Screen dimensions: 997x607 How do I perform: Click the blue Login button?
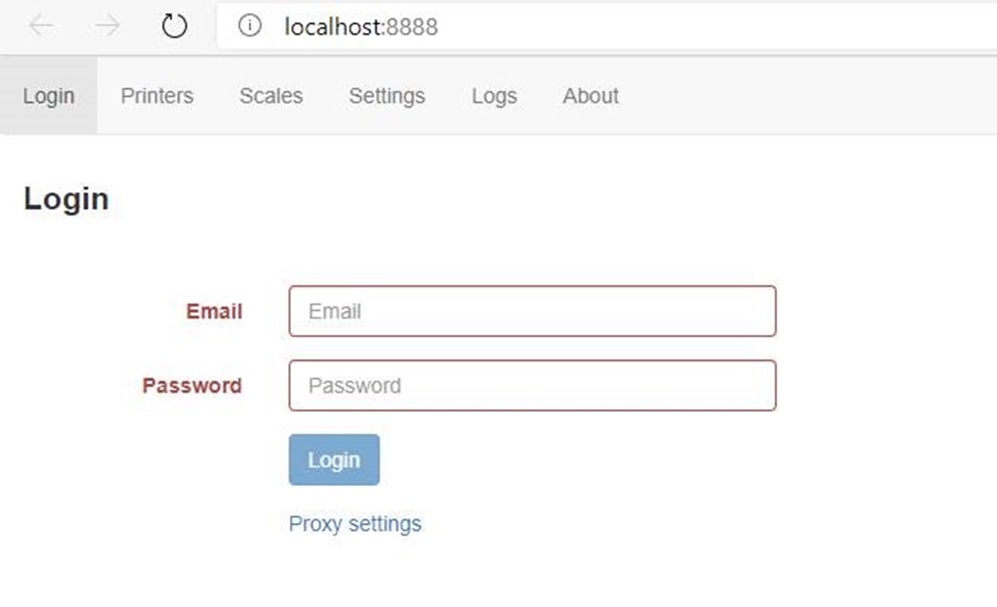tap(334, 459)
